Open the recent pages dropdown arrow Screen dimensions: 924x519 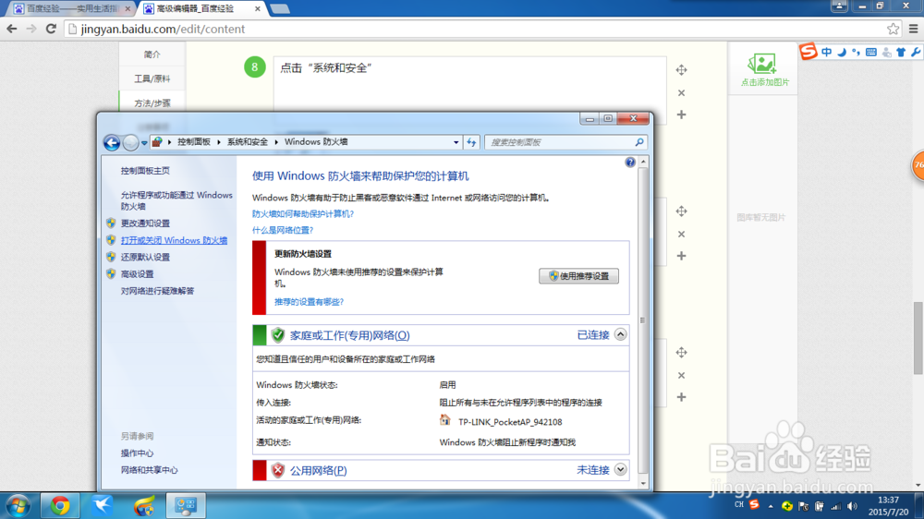[144, 142]
